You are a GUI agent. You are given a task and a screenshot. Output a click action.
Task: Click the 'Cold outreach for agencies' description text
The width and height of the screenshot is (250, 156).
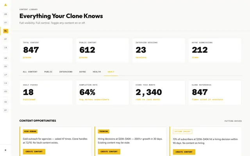point(55,141)
